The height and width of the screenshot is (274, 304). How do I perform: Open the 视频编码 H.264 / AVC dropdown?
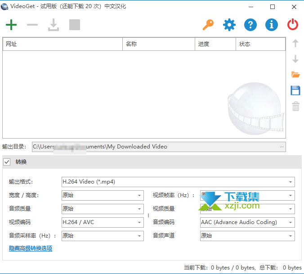tap(103, 222)
